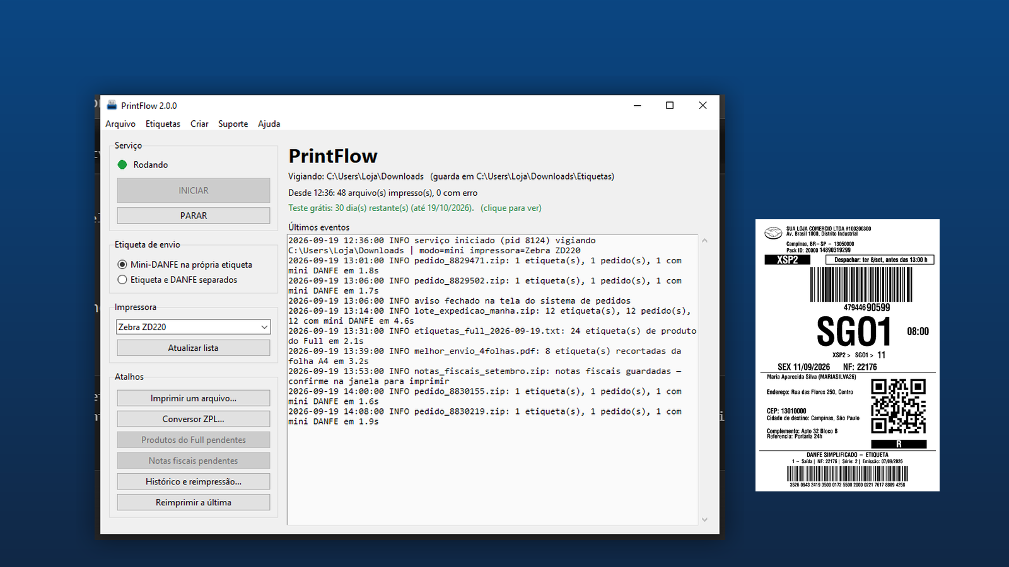Click the QR code on the label preview
Screen dimensions: 1009x567
(x=899, y=406)
